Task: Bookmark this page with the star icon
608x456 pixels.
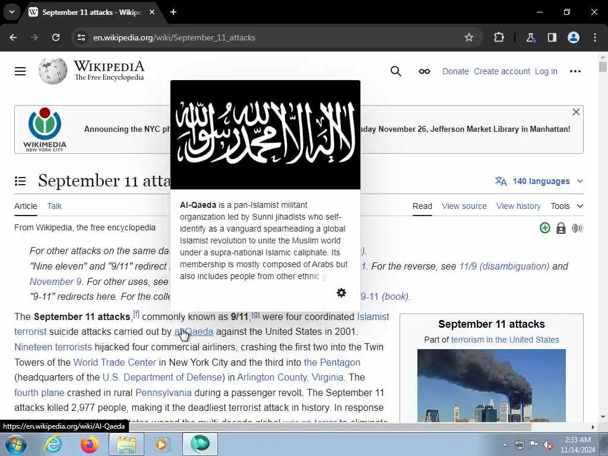Action: 469,37
